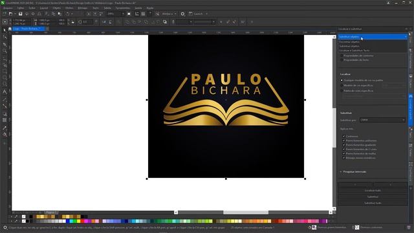Toggle the lock ratio padlock icon
Viewport: 414px width, 233px height.
(x=73, y=22)
